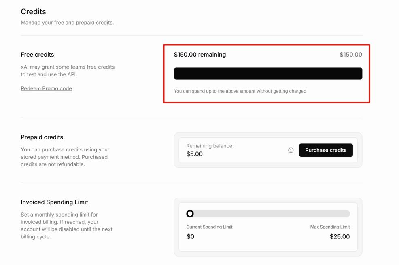Viewport: 399px width, 265px height.
Task: Click the Current Spending Limit label
Action: [209, 227]
